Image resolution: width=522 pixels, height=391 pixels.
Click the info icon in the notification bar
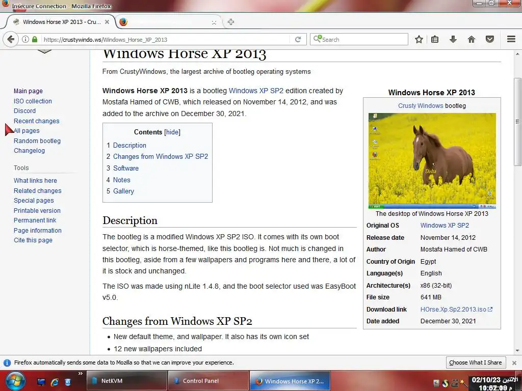pos(7,362)
